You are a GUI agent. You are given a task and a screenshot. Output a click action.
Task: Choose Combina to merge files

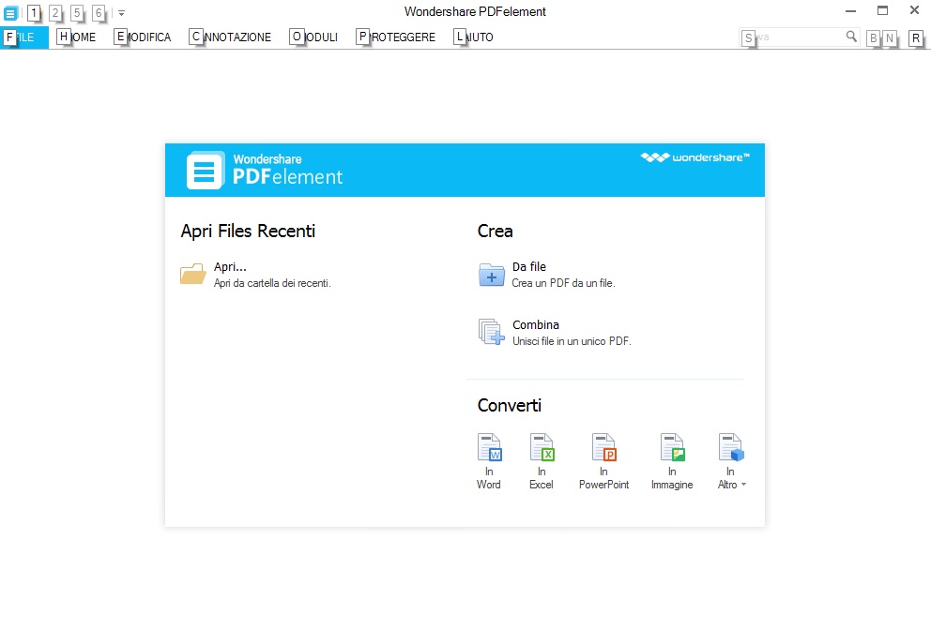click(x=554, y=333)
